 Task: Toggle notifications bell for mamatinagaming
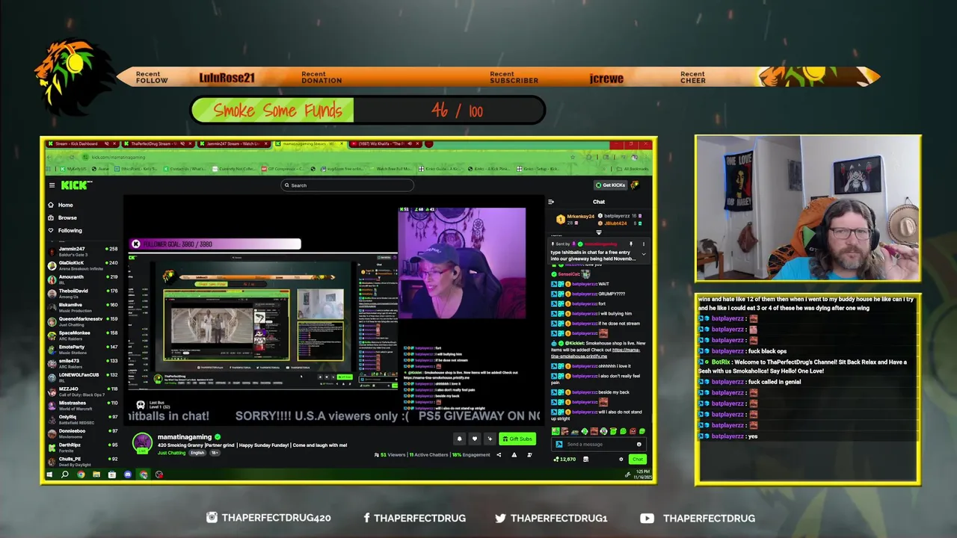coord(459,439)
